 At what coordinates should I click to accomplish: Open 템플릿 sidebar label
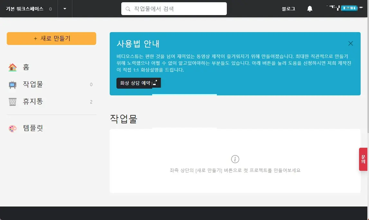click(33, 128)
